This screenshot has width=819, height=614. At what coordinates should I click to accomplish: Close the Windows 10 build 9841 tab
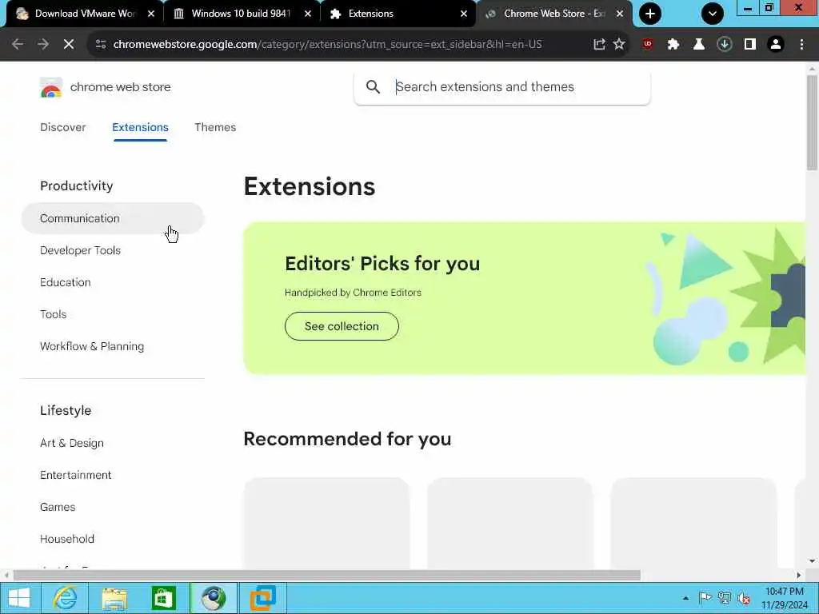coord(308,14)
